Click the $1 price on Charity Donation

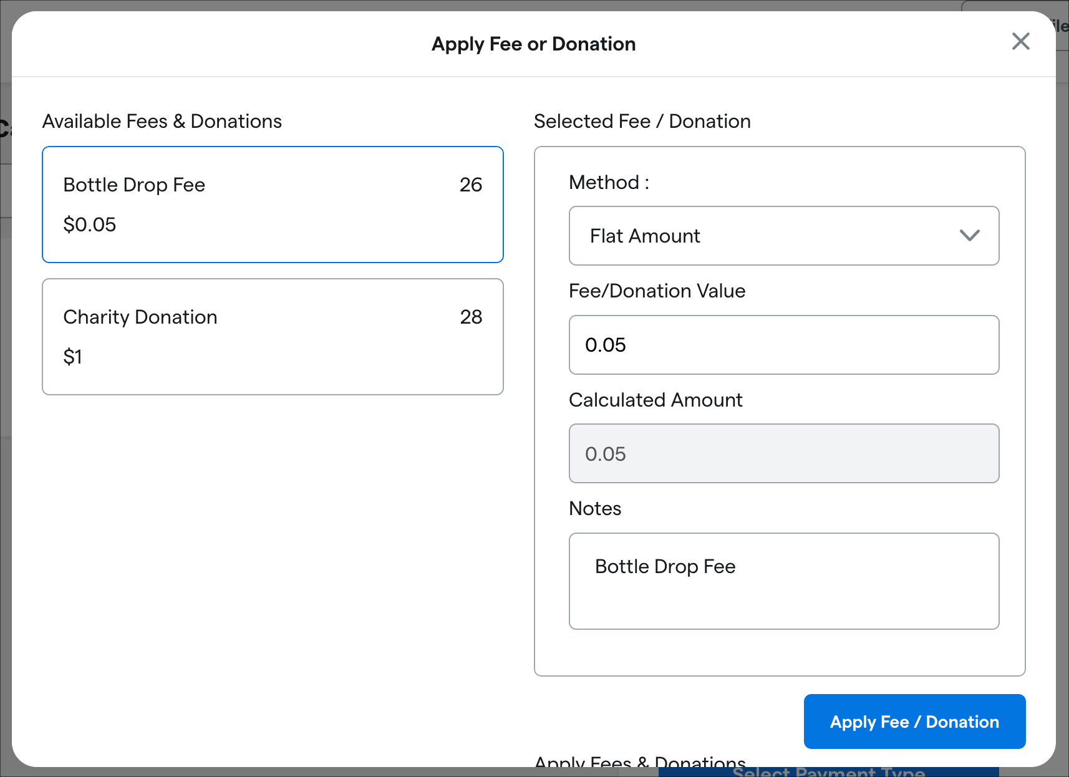click(72, 357)
